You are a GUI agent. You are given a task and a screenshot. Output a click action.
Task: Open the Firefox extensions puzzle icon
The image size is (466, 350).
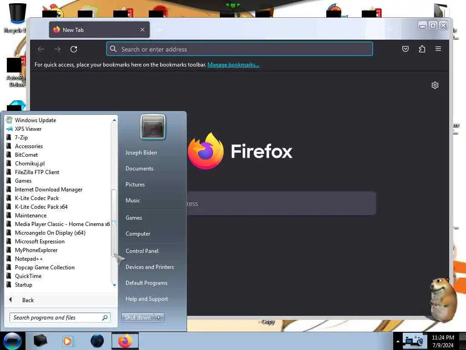[422, 49]
